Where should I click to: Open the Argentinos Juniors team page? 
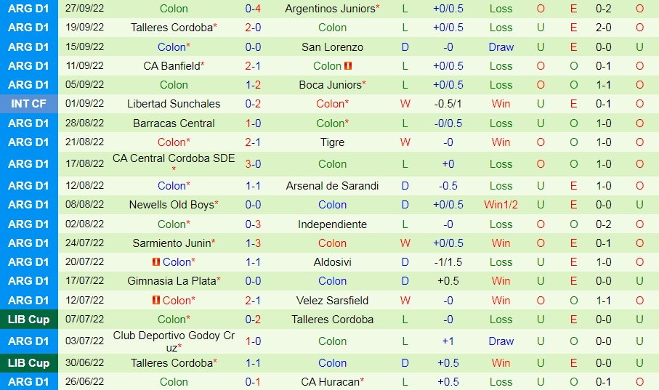[330, 9]
